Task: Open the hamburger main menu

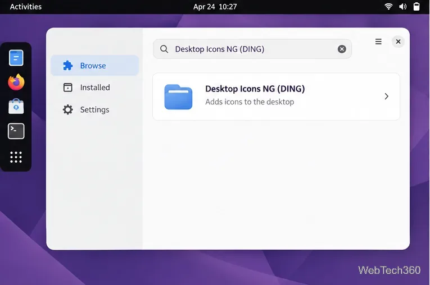Action: [378, 42]
